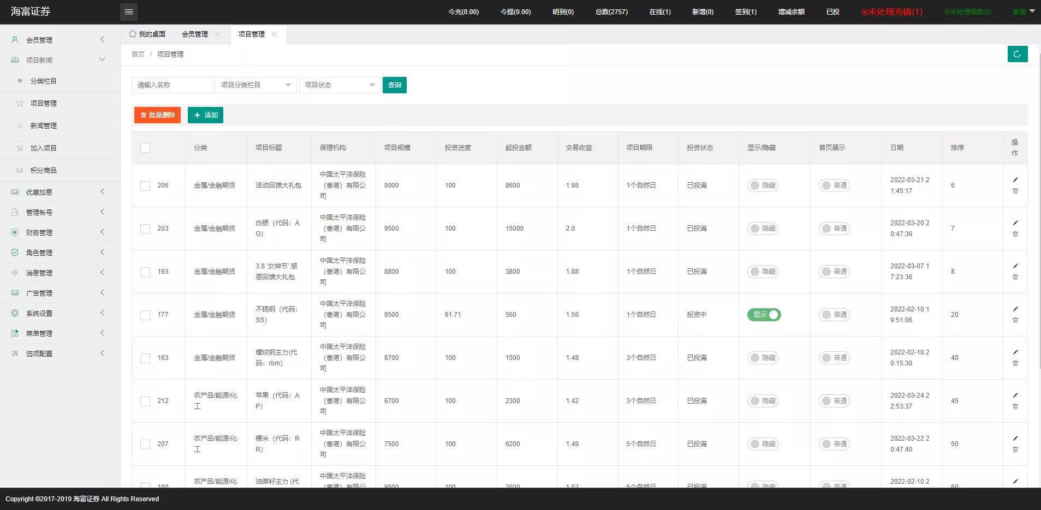This screenshot has width=1041, height=510.
Task: Click trash icon for row 183
Action: coord(1015,363)
